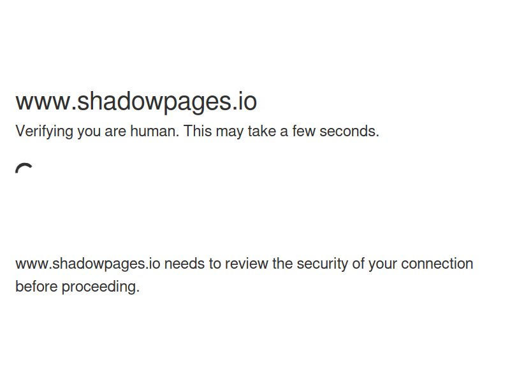Click the word 'human' in the subtitle

pos(154,131)
